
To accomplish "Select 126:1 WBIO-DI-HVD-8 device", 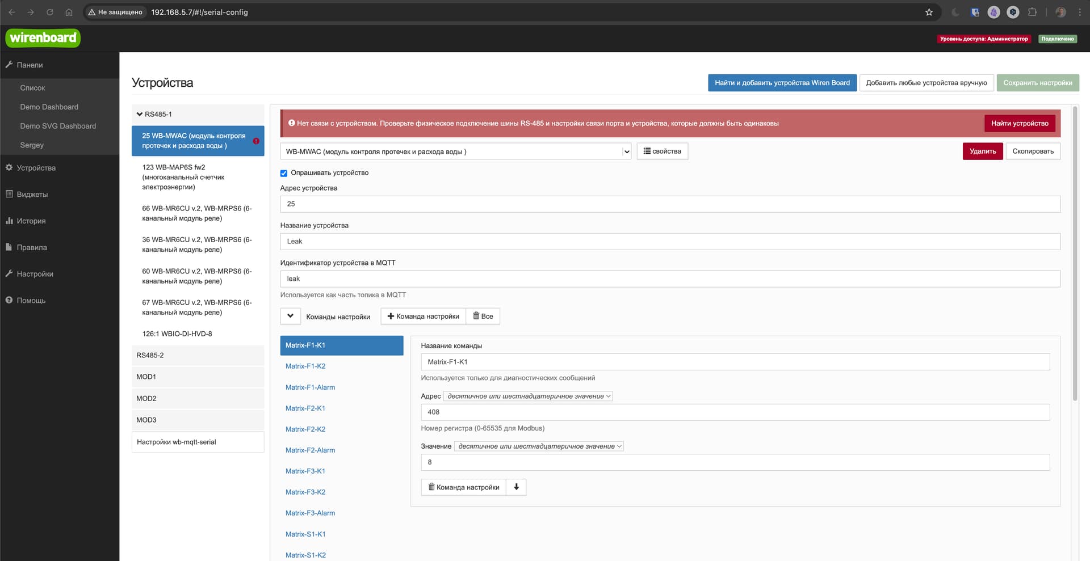I will 198,334.
